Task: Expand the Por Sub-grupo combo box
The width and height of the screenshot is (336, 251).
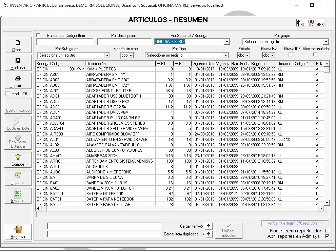Action: tap(107, 56)
